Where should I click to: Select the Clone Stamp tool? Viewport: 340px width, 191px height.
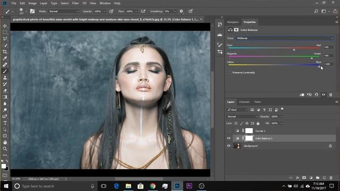(x=5, y=78)
